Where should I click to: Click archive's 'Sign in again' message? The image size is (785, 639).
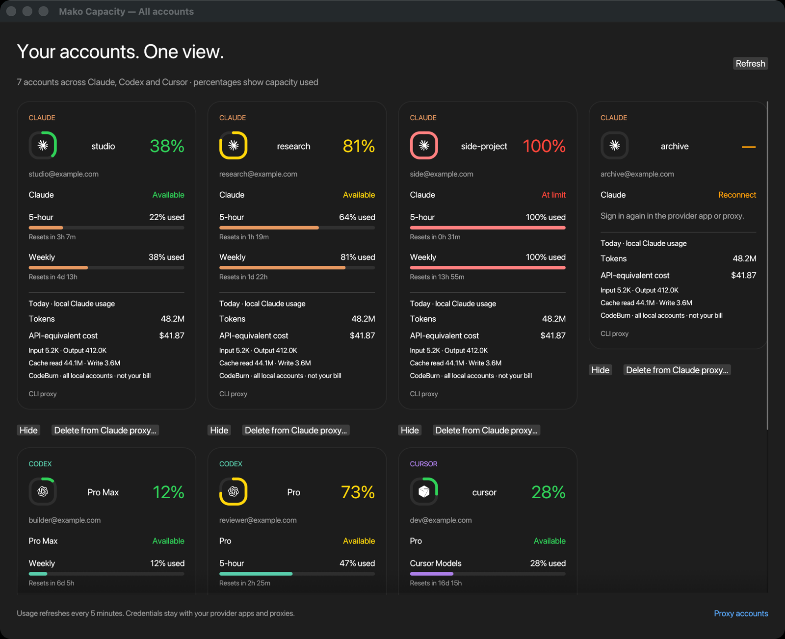tap(672, 216)
